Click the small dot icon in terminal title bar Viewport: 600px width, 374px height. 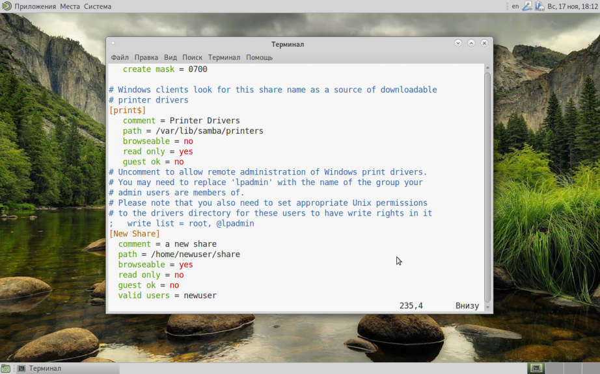tap(113, 43)
